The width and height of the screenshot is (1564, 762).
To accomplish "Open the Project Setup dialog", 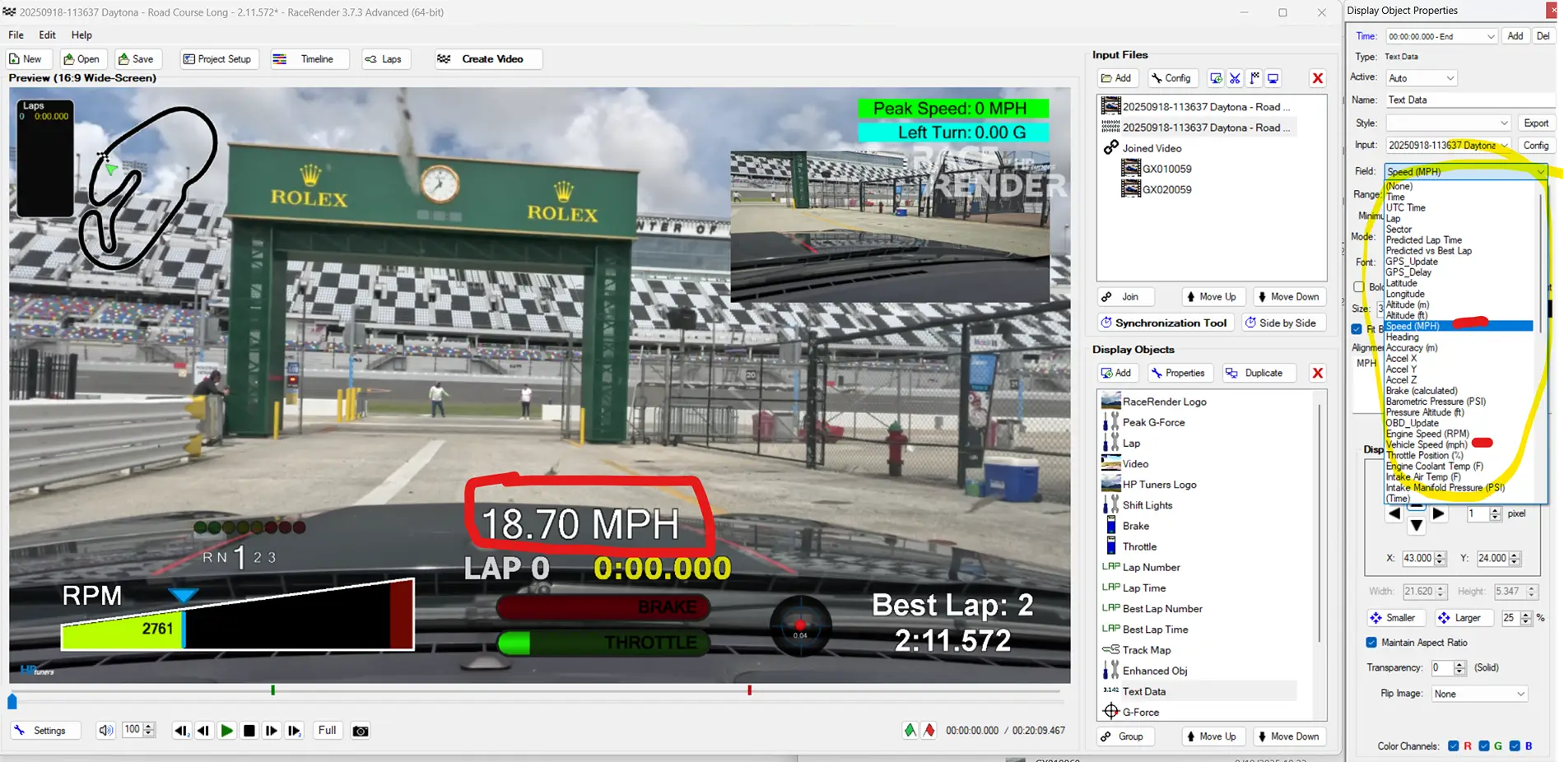I will tap(217, 59).
